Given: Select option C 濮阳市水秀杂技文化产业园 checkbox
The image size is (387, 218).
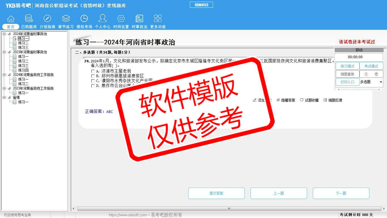Looking at the screenshot, I should [93, 81].
